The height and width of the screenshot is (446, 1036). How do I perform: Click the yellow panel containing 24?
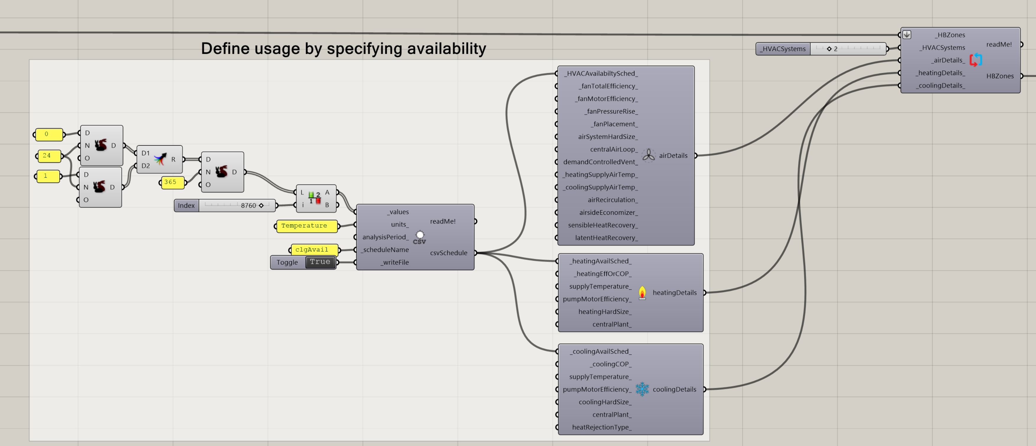[49, 156]
